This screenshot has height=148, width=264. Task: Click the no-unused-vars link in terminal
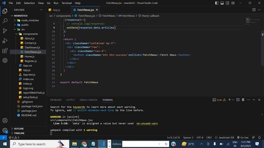pos(147,123)
